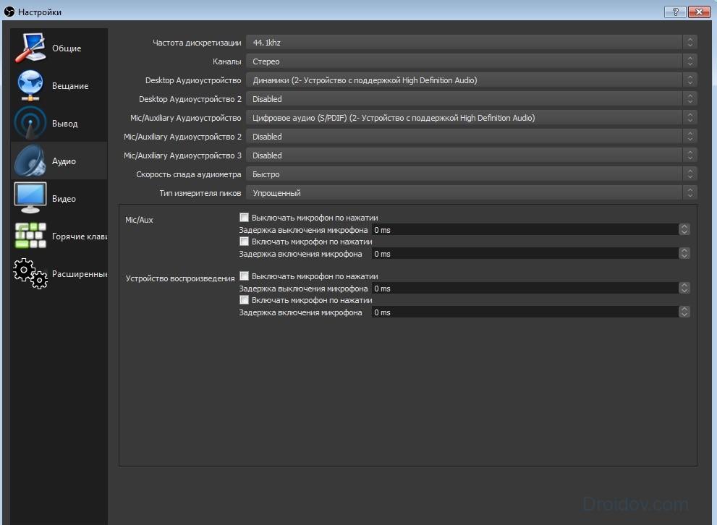Open the Видео monitor icon

(x=30, y=198)
